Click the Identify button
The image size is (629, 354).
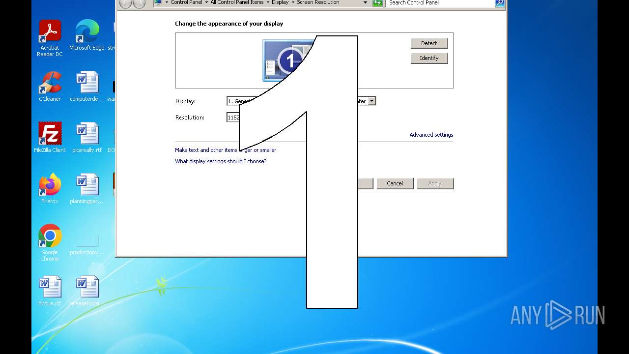point(429,58)
